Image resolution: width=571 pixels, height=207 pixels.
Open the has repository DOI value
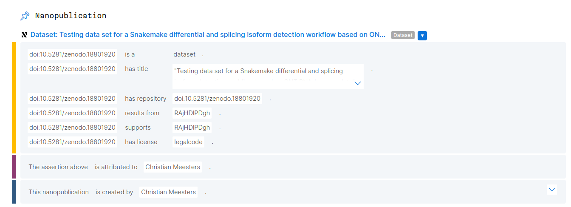(x=217, y=99)
